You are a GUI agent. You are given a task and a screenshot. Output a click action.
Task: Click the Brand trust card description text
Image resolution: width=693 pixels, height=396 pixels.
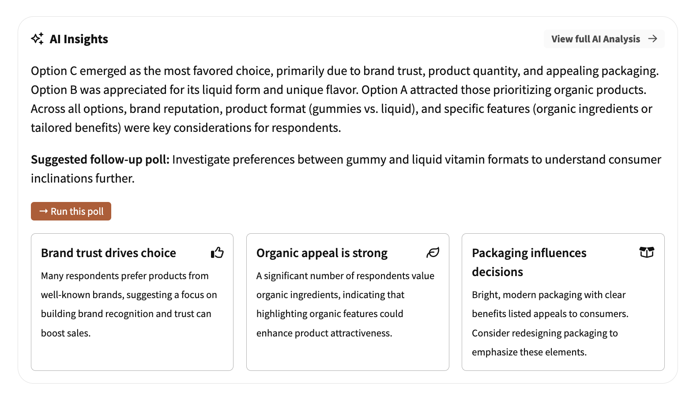tap(129, 304)
